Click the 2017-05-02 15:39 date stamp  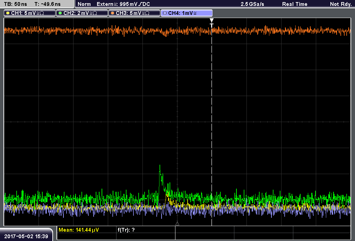click(26, 236)
